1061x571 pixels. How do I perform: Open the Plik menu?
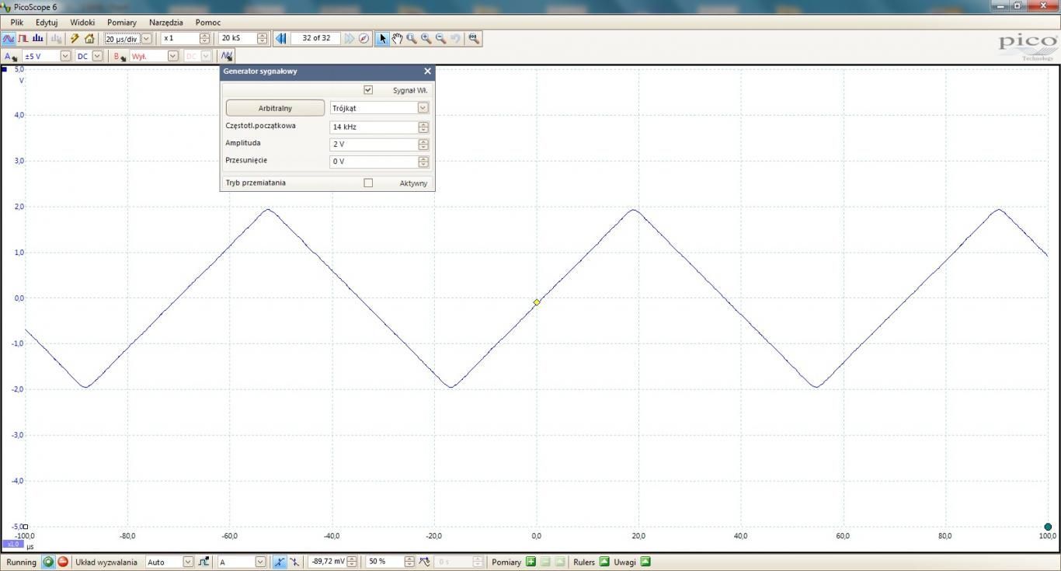click(17, 23)
